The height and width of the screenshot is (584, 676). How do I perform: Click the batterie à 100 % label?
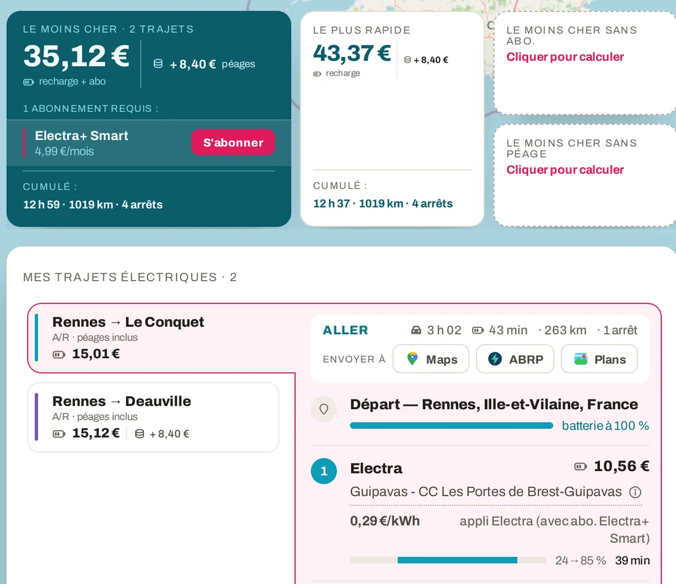click(x=605, y=426)
